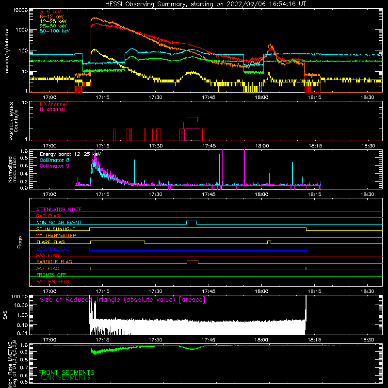Click the GAP FLAG label
388x388 pixels.
48,216
